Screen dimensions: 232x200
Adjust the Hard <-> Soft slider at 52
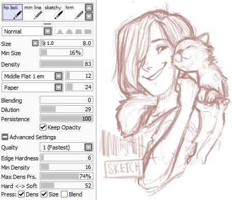point(67,186)
